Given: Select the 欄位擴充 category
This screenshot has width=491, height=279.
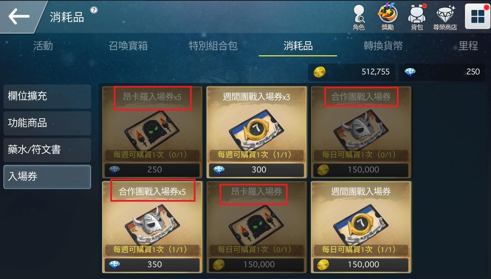Looking at the screenshot, I should (47, 96).
